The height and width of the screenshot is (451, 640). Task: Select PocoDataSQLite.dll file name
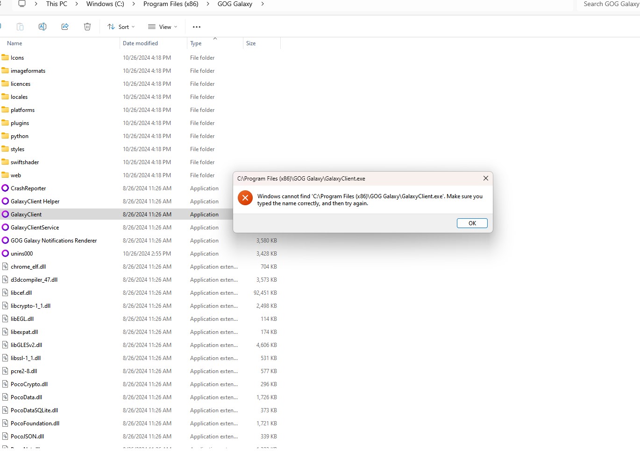[34, 410]
